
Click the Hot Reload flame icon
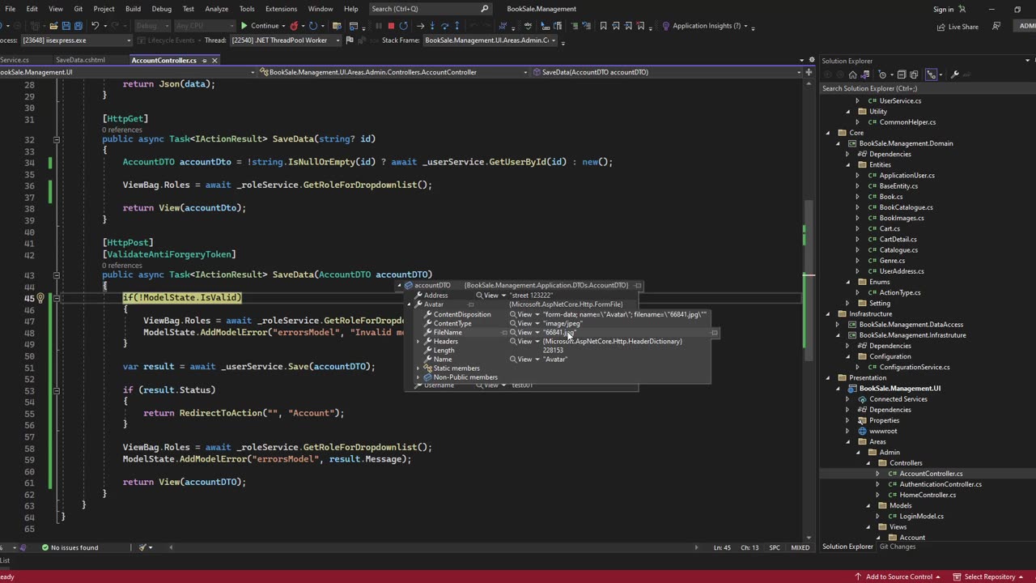point(294,26)
